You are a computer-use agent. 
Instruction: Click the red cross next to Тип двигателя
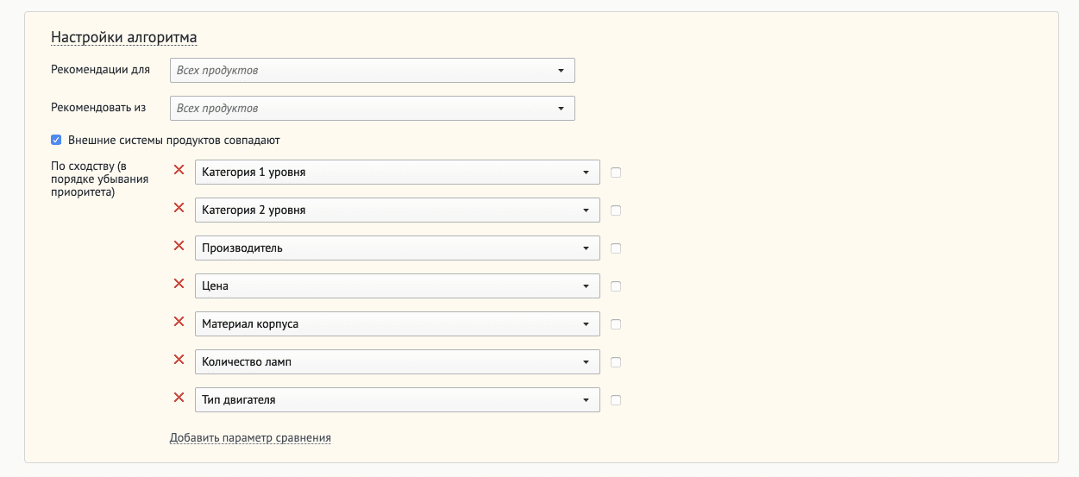pos(179,398)
